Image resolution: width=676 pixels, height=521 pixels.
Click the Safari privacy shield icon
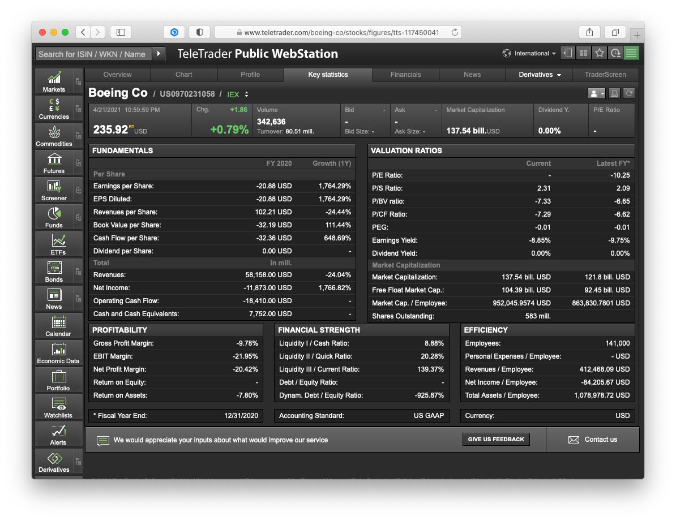click(x=200, y=32)
